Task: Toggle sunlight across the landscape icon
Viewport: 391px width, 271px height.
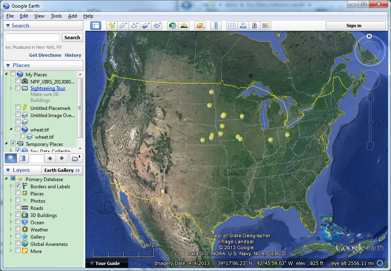Action: click(184, 26)
